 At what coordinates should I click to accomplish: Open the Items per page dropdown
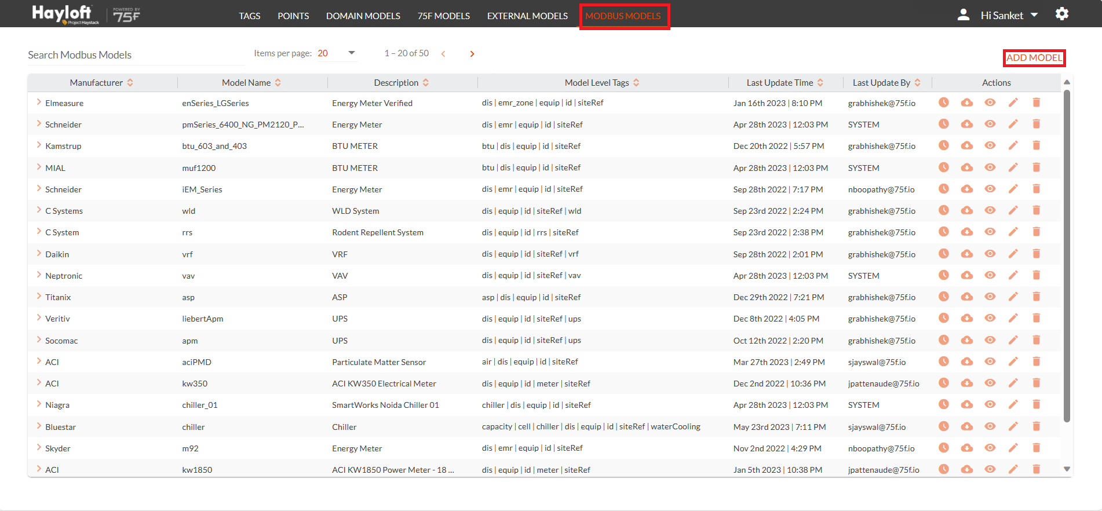click(337, 53)
